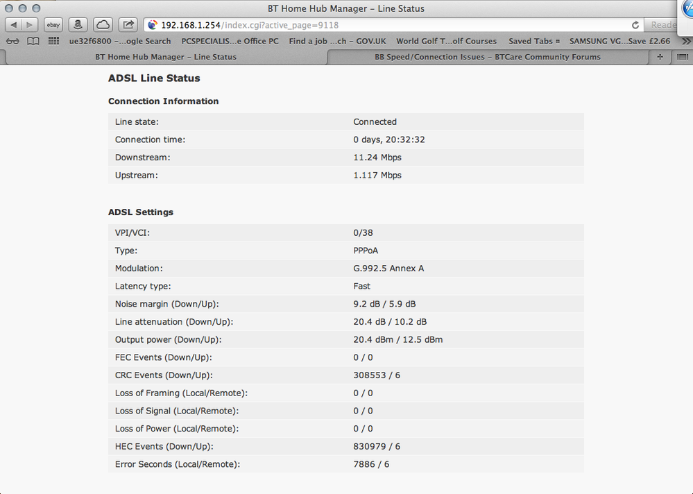
Task: Click the Line state value Connected
Action: coord(375,122)
